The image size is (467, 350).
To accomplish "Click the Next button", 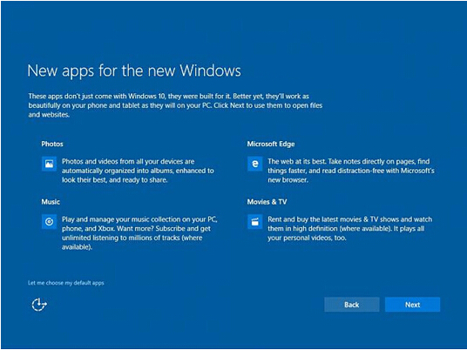I will pyautogui.click(x=412, y=305).
